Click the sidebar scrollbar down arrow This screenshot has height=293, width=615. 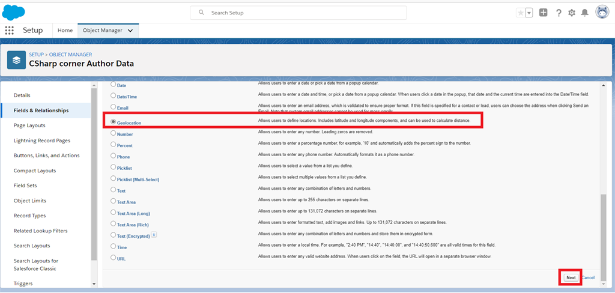pyautogui.click(x=94, y=284)
